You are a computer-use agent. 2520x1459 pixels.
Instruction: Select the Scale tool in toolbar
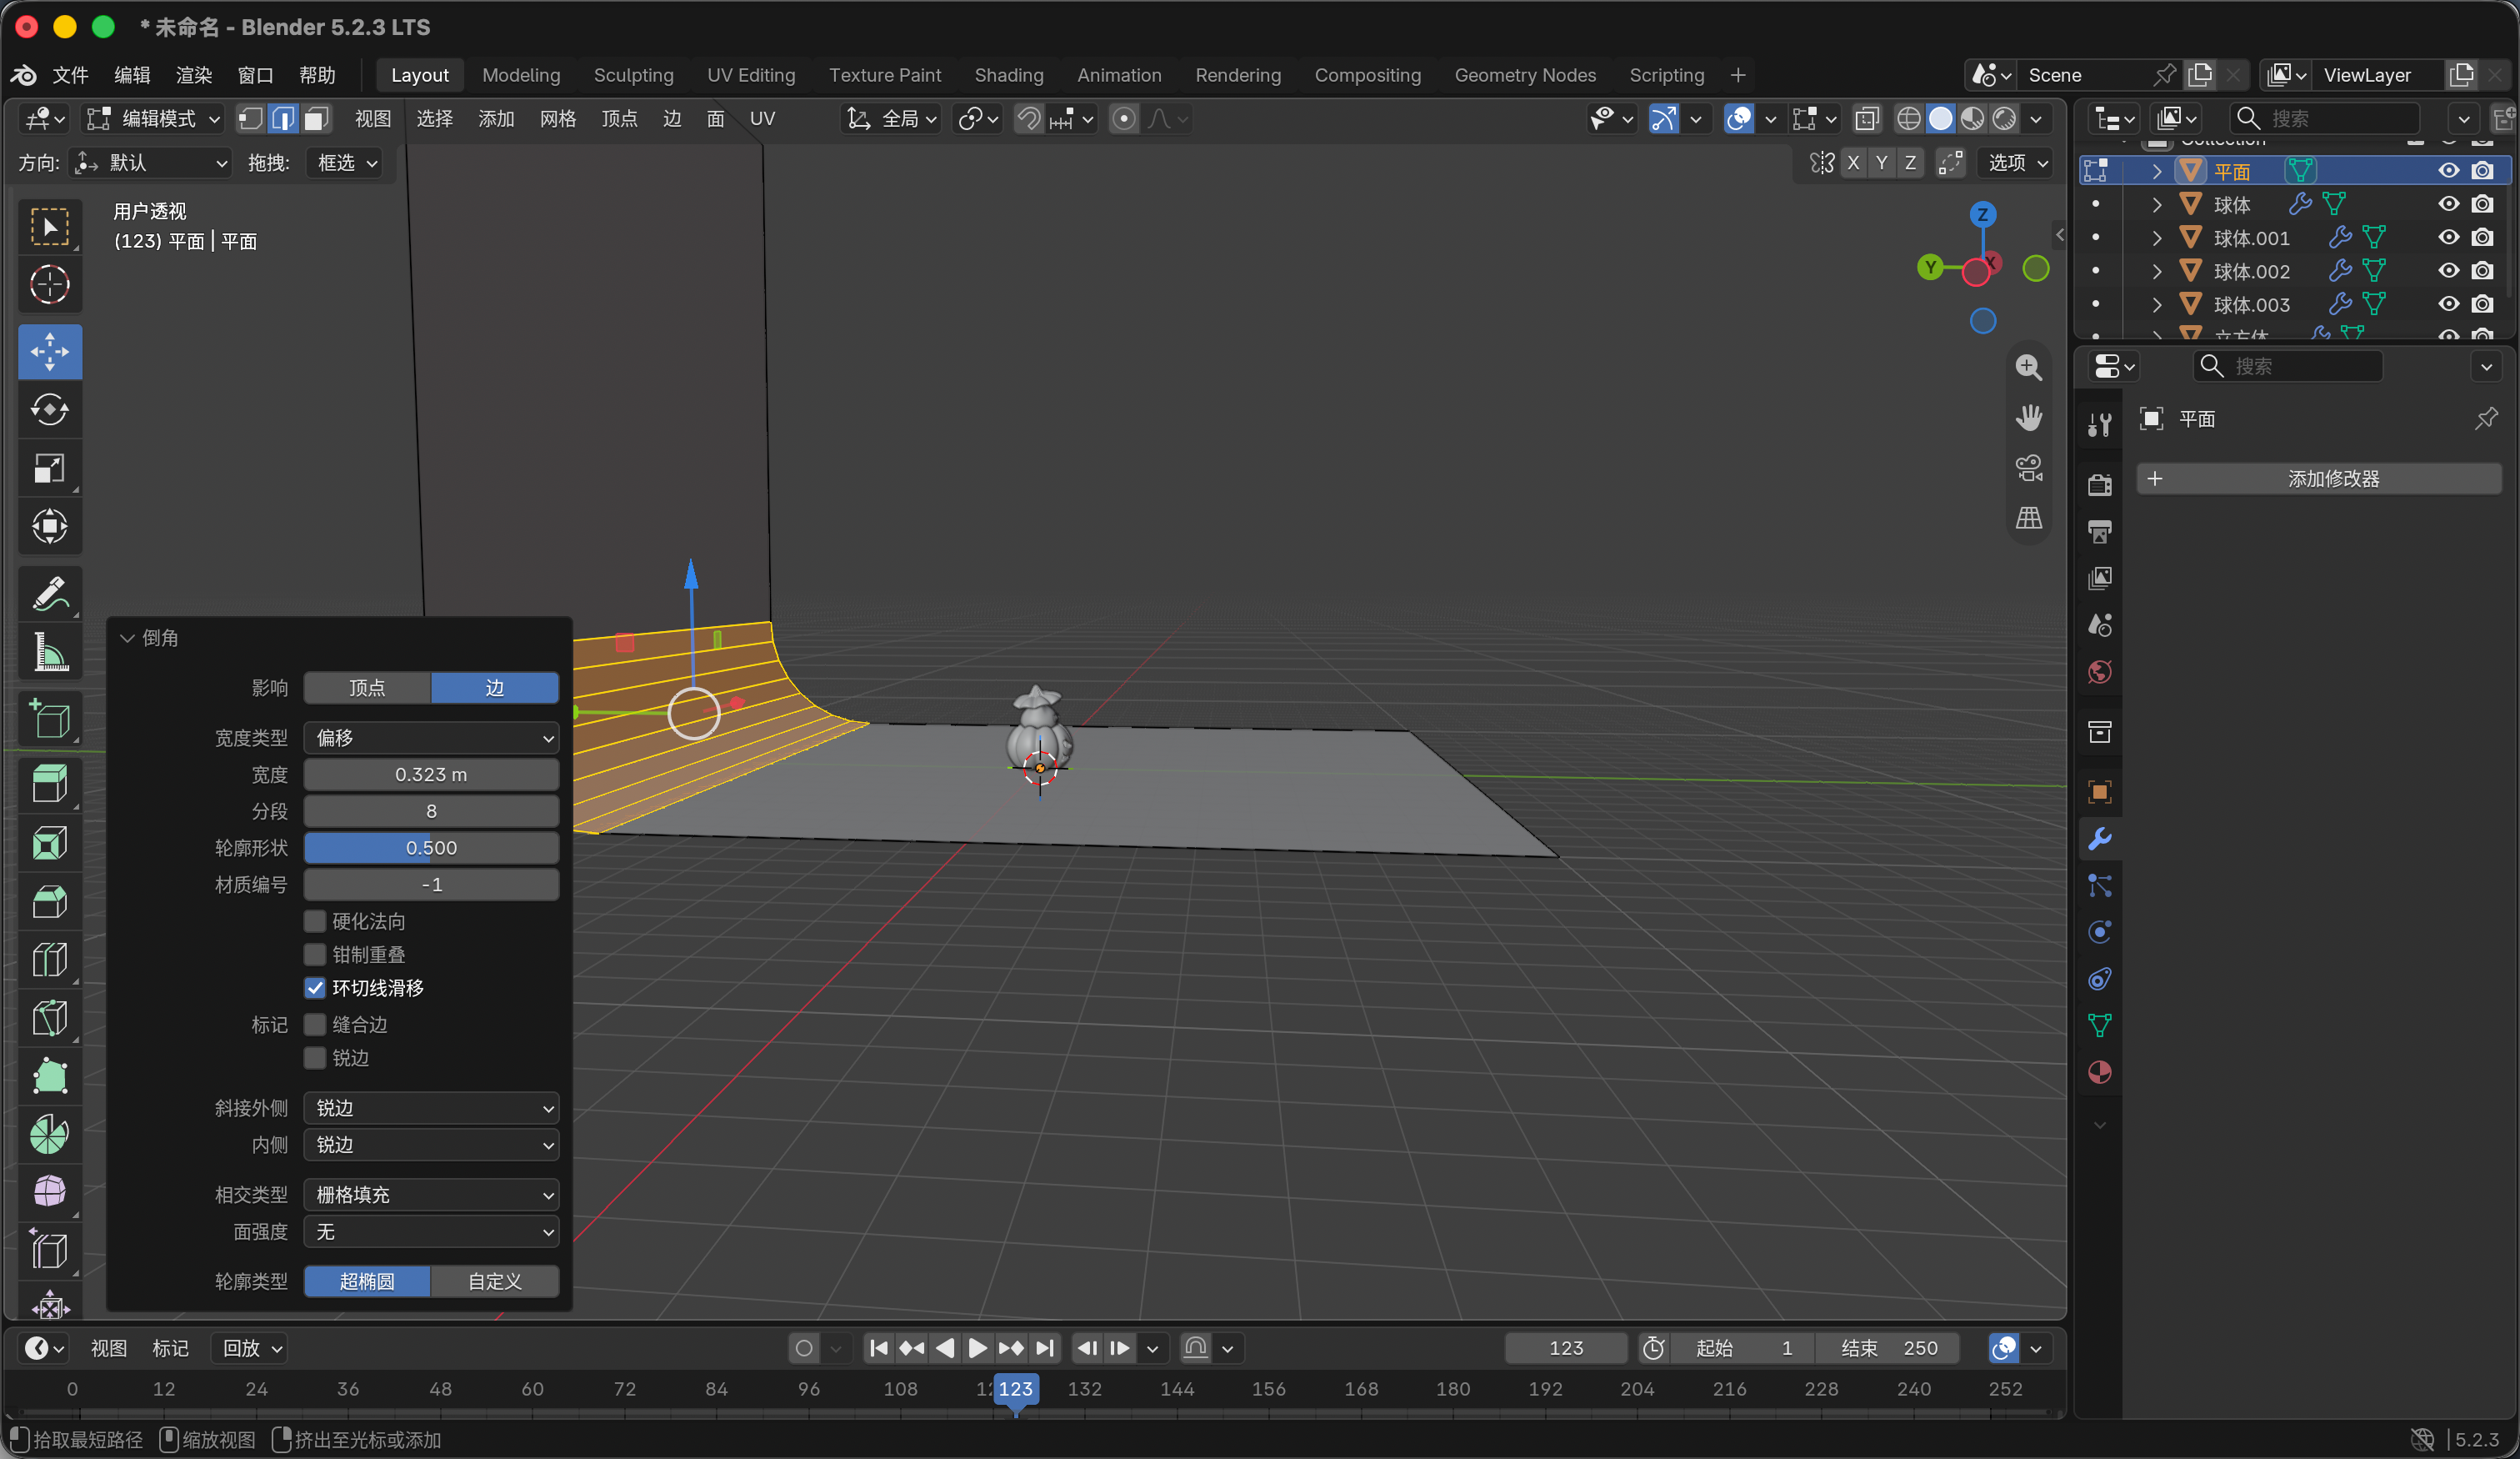(50, 468)
